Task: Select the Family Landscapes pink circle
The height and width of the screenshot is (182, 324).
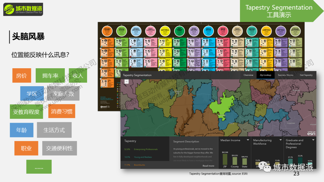Action: click(150, 31)
